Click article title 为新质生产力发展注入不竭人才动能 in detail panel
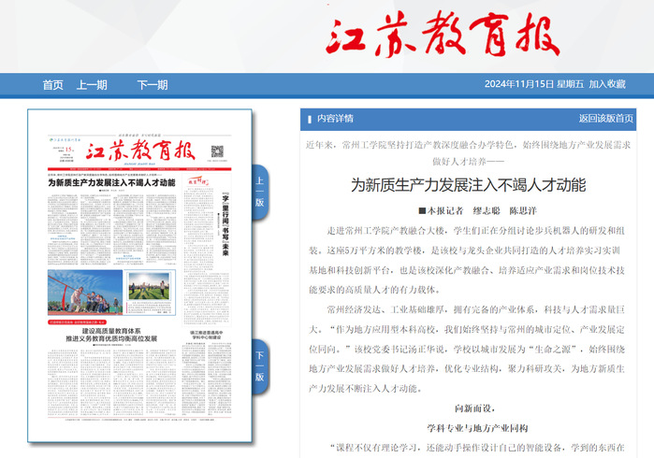 tap(469, 185)
